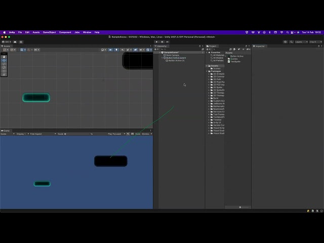The image size is (324, 243).
Task: Open the Component menu
Action: pyautogui.click(x=65, y=32)
